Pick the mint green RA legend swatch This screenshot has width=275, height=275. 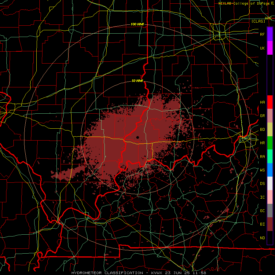(x=270, y=156)
